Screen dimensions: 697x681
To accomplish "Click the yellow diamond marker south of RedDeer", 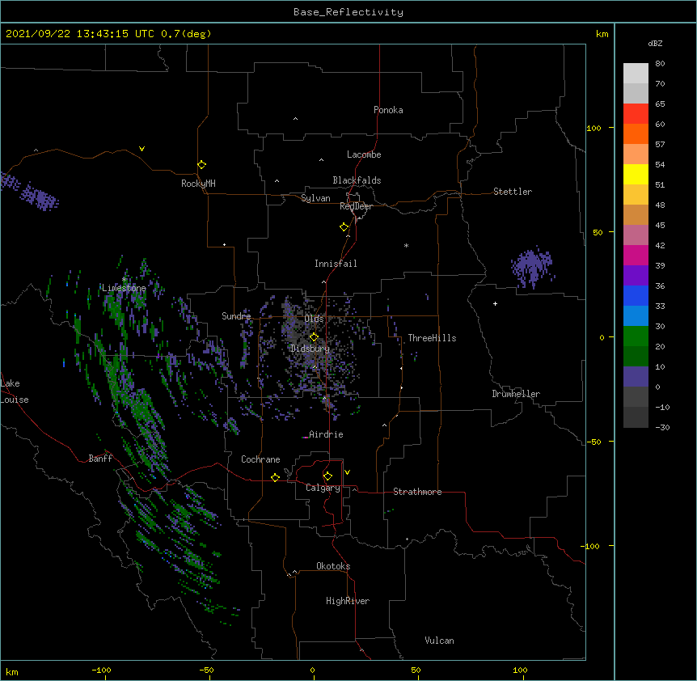I will coord(344,227).
